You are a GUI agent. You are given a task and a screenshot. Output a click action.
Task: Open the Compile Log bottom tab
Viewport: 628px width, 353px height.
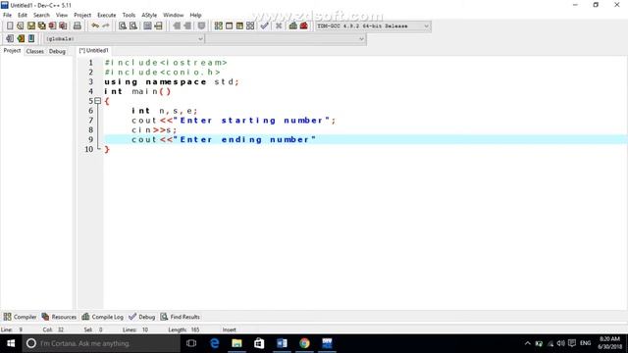102,317
